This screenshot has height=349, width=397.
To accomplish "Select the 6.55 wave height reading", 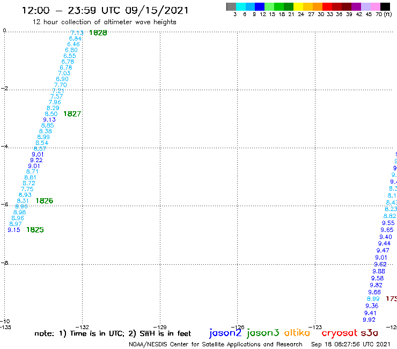I will [70, 56].
